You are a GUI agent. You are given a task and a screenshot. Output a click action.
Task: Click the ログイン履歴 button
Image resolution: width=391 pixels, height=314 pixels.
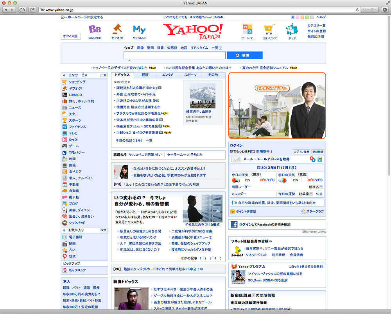tap(301, 152)
